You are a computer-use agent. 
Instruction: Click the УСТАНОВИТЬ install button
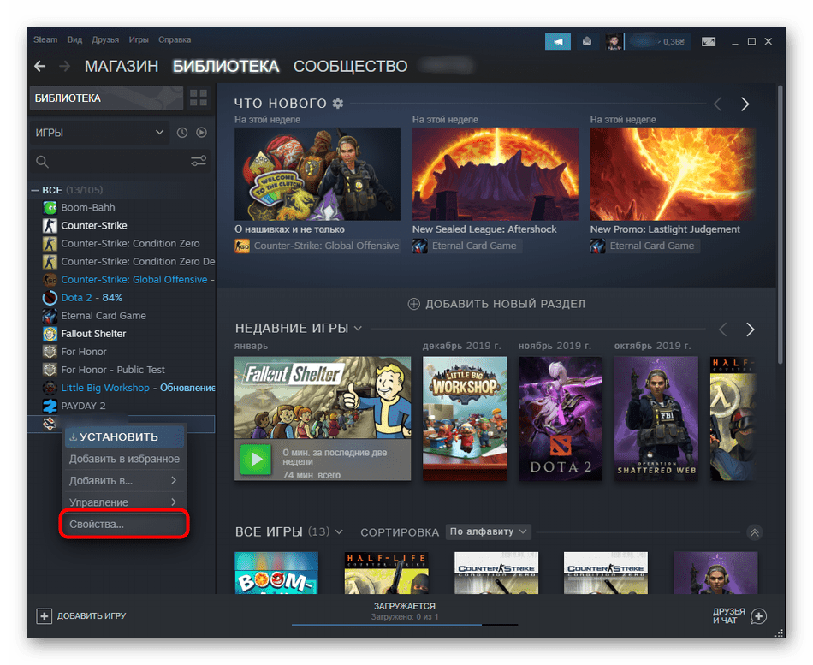pos(124,436)
